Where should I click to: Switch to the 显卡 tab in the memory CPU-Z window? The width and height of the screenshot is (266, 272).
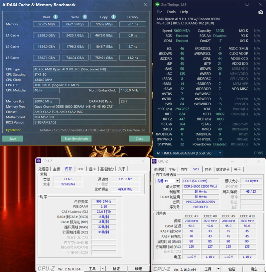[x=92, y=169]
